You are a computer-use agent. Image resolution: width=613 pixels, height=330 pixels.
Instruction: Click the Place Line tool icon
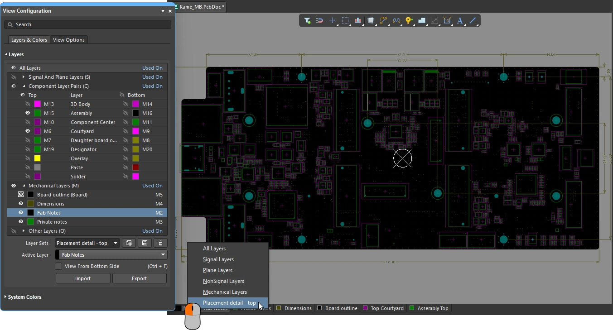pos(473,20)
